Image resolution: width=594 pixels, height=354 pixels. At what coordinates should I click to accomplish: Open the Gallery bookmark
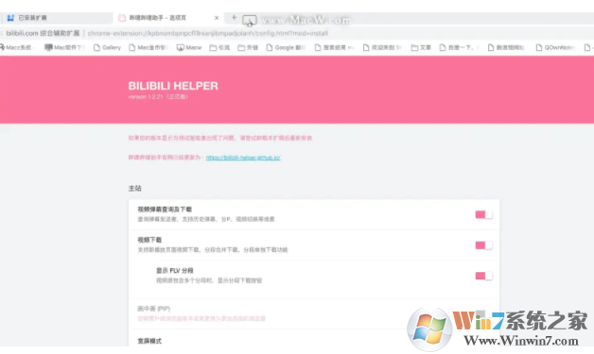[107, 47]
